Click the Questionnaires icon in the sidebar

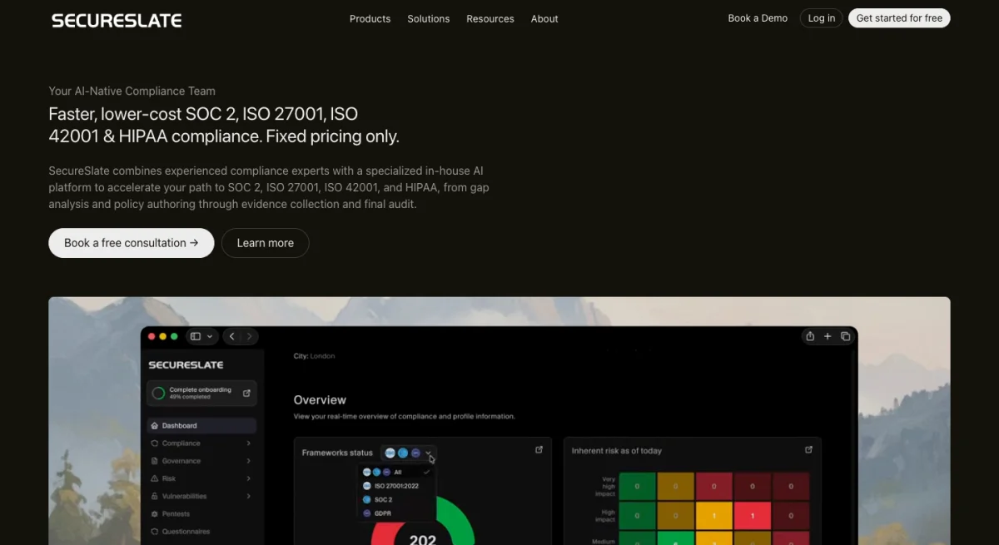[155, 531]
